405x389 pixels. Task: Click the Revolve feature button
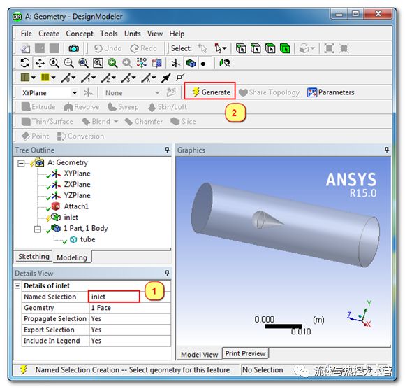coord(82,107)
